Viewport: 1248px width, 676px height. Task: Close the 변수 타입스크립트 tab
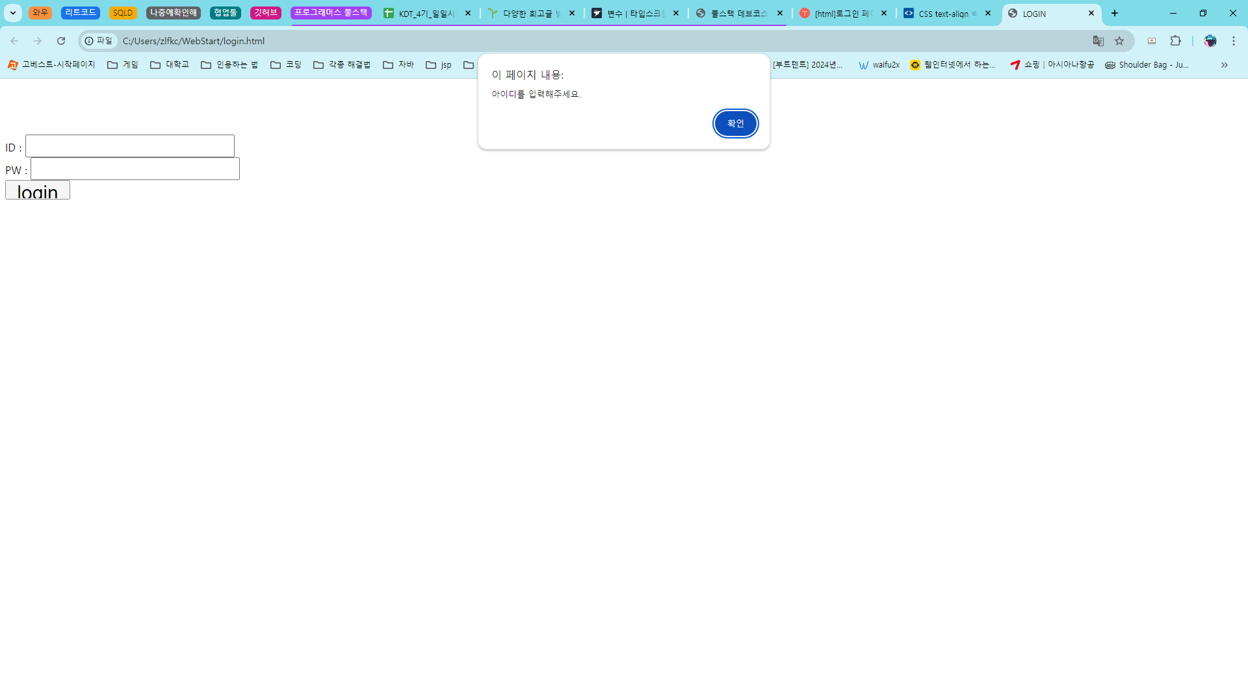click(x=676, y=13)
